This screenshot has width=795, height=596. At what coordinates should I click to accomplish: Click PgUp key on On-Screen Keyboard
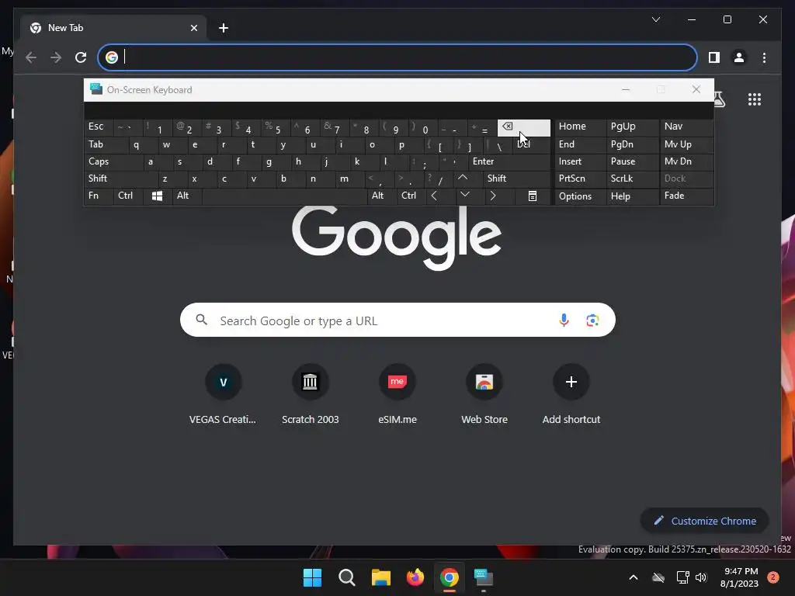(633, 128)
